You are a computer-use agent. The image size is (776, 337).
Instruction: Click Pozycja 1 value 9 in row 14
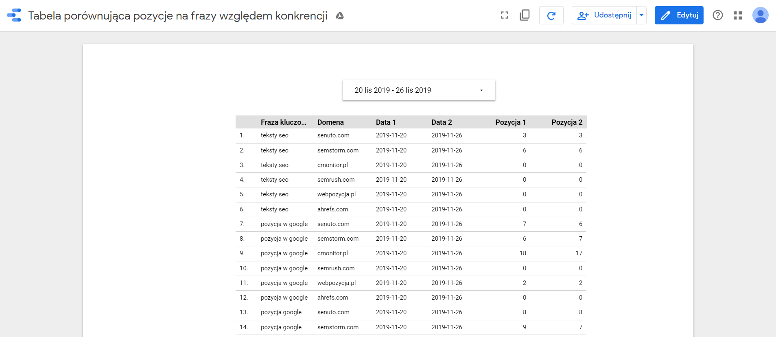coord(524,327)
